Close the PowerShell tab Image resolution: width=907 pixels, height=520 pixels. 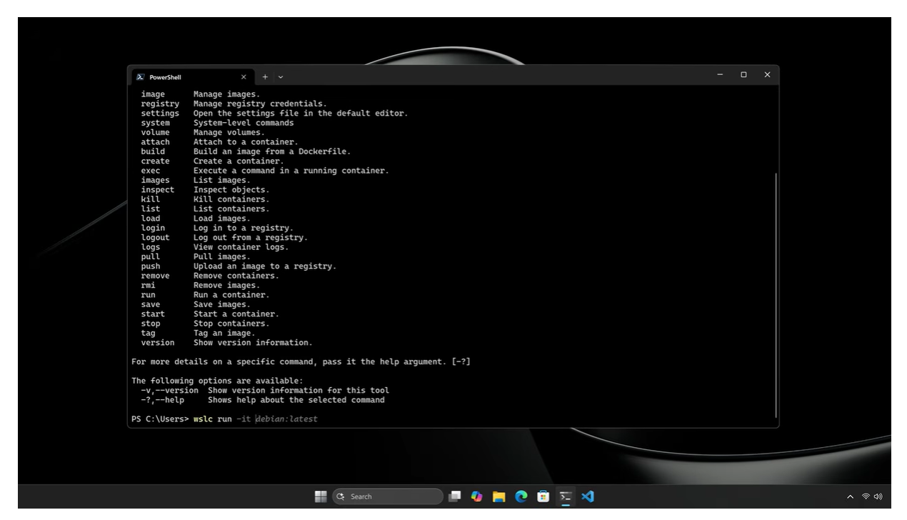coord(244,76)
